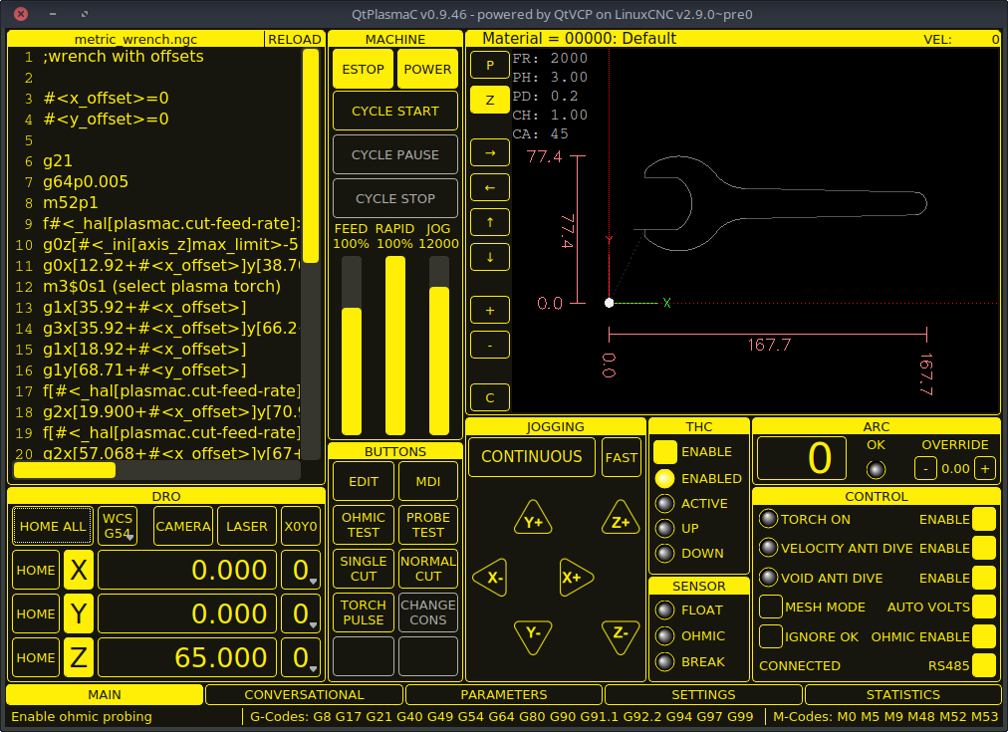The width and height of the screenshot is (1008, 732).
Task: Click CAMERA button
Action: pyautogui.click(x=183, y=526)
